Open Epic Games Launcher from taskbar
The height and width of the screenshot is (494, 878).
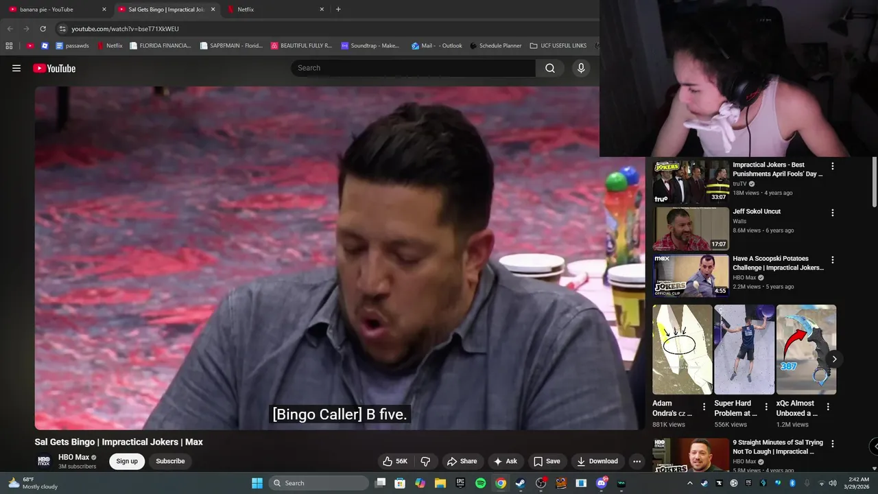tap(460, 483)
